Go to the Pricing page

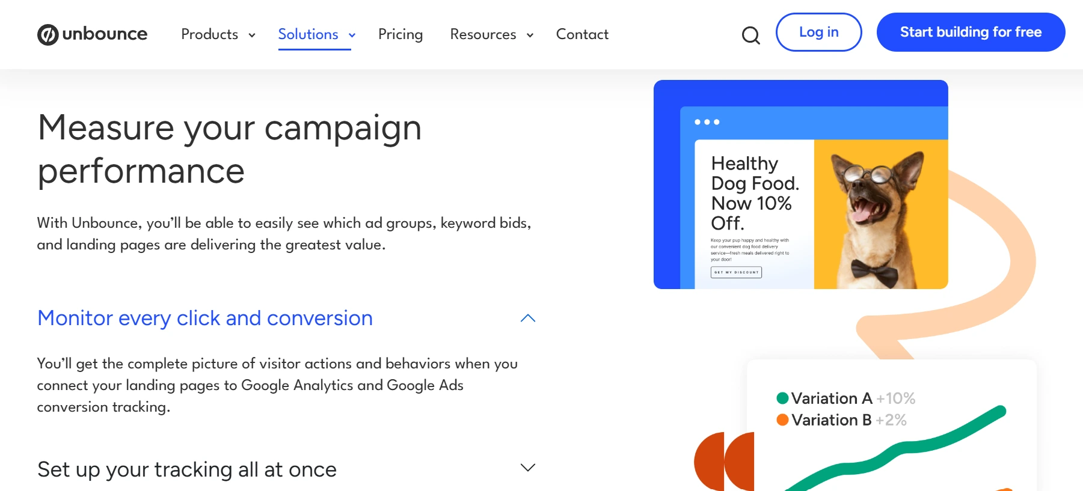pos(400,34)
